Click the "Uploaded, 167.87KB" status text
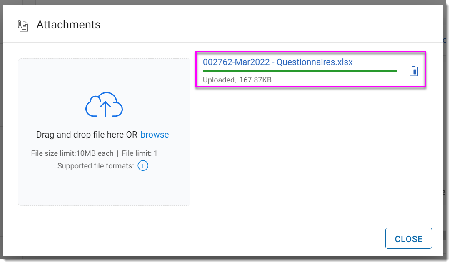The image size is (452, 265). [x=237, y=80]
